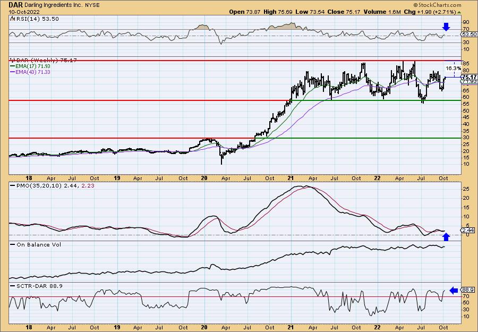
Task: Select the EMA(43) 71.33 legend entry
Action: (x=30, y=72)
